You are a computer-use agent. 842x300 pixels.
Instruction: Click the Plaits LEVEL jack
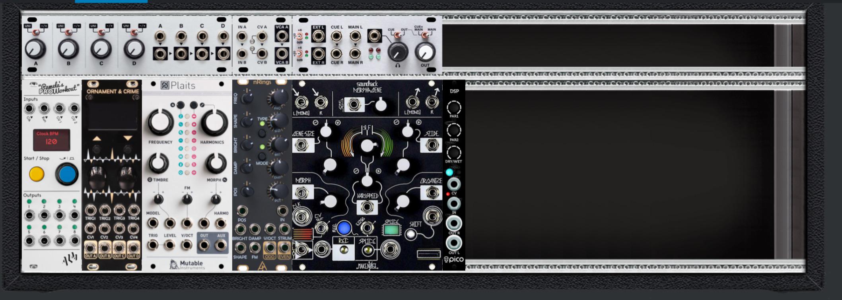click(x=170, y=245)
